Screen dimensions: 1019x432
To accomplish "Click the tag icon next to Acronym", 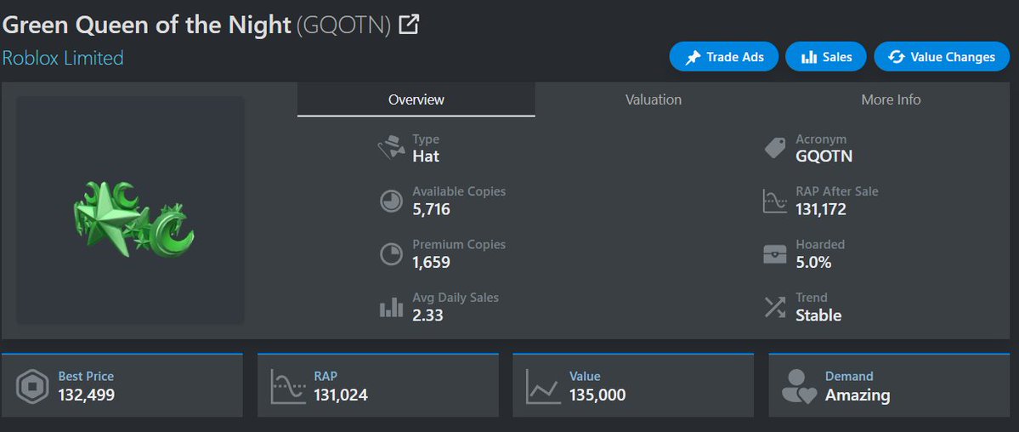I will (774, 148).
